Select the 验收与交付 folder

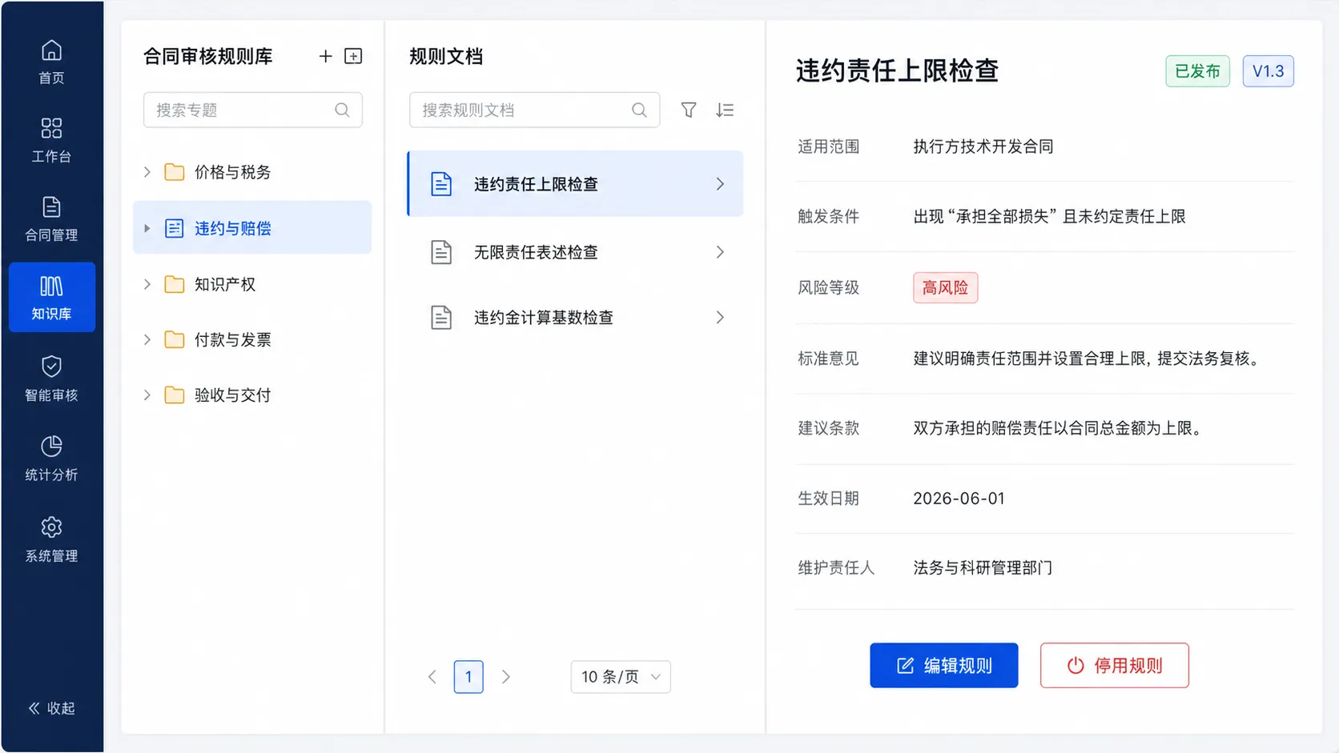[252, 395]
